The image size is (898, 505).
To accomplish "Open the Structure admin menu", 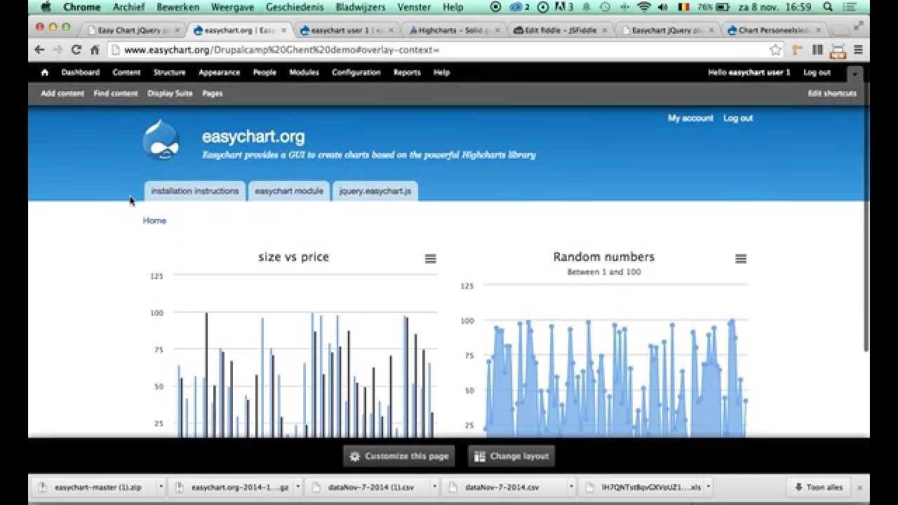I will click(169, 72).
